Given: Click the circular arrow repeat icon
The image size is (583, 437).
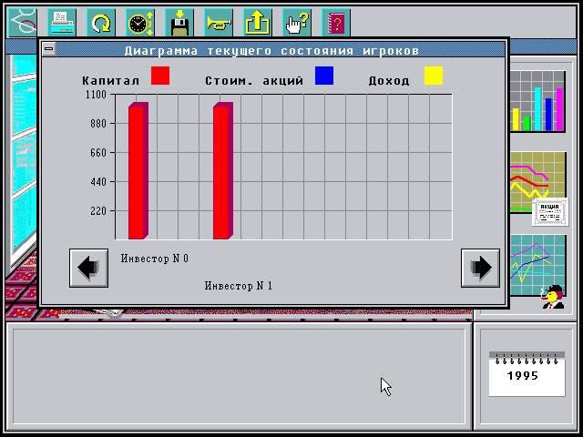Looking at the screenshot, I should (101, 23).
